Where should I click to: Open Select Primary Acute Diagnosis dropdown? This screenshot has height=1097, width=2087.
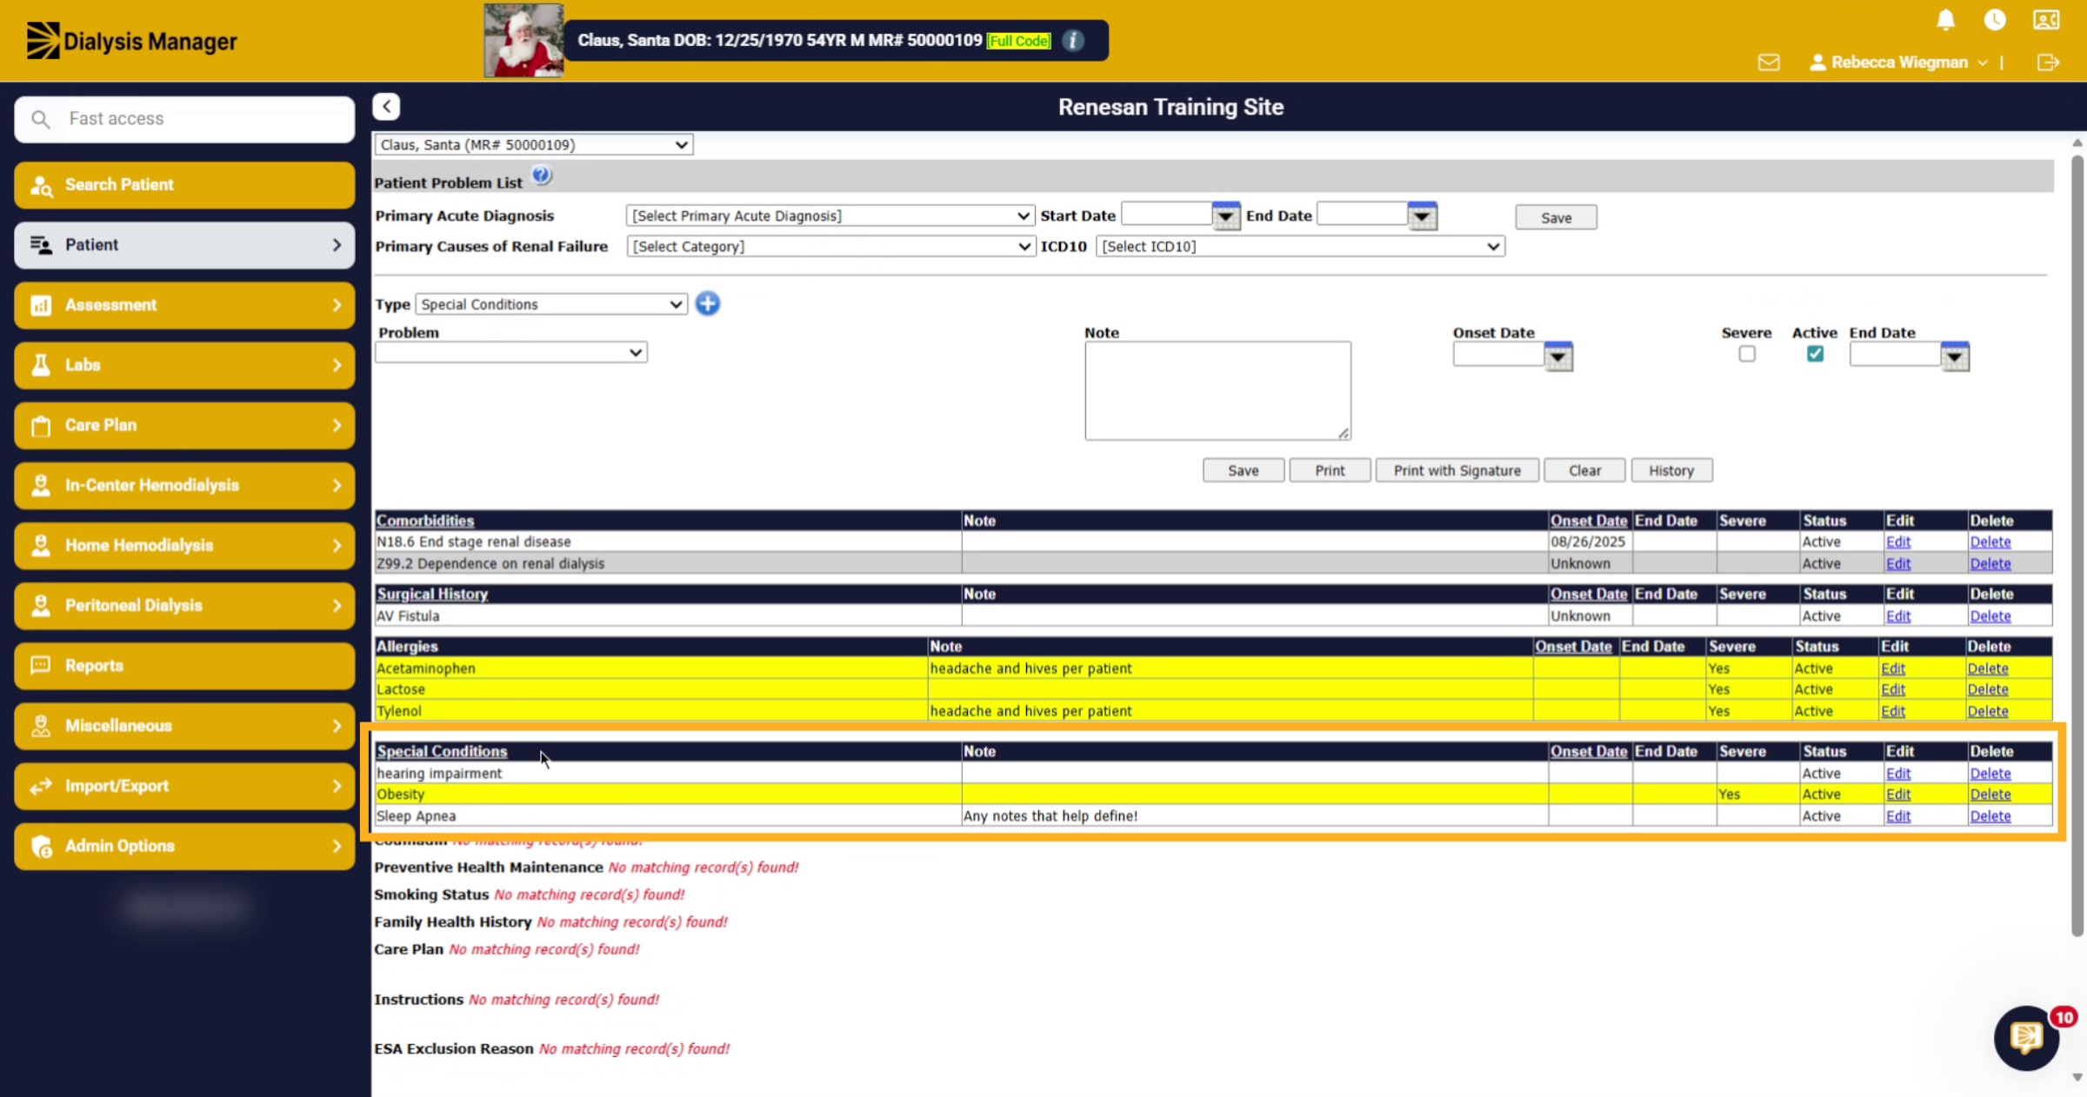click(830, 216)
